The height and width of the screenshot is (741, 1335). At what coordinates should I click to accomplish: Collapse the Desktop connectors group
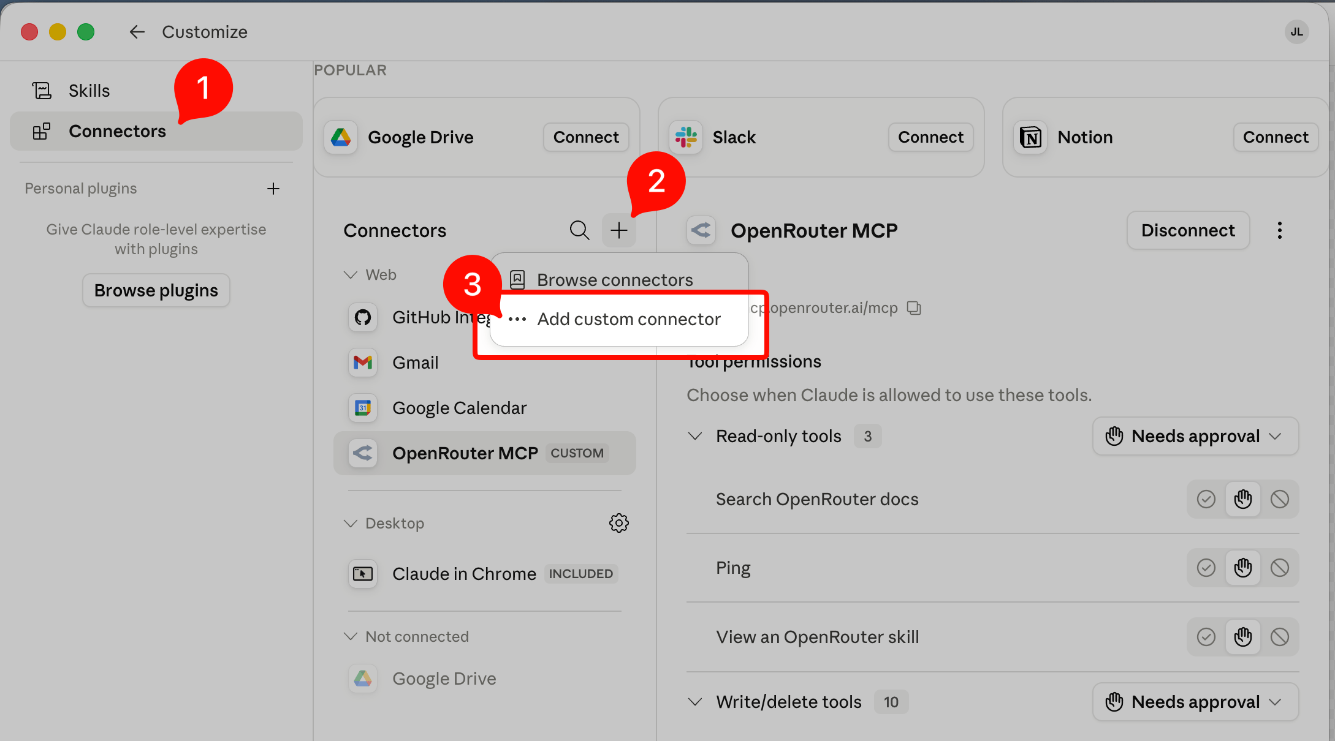click(x=351, y=524)
